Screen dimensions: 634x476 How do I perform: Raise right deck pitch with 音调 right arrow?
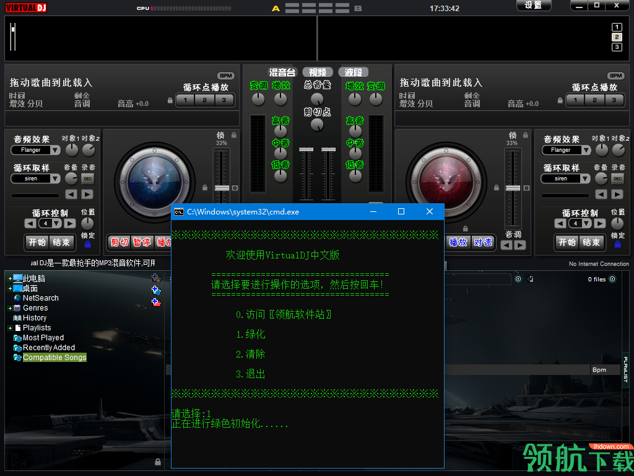click(520, 245)
